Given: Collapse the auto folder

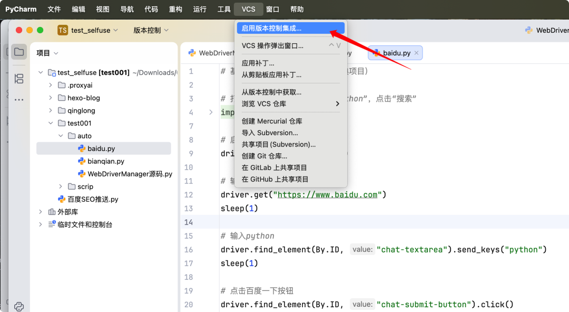Looking at the screenshot, I should coord(61,135).
